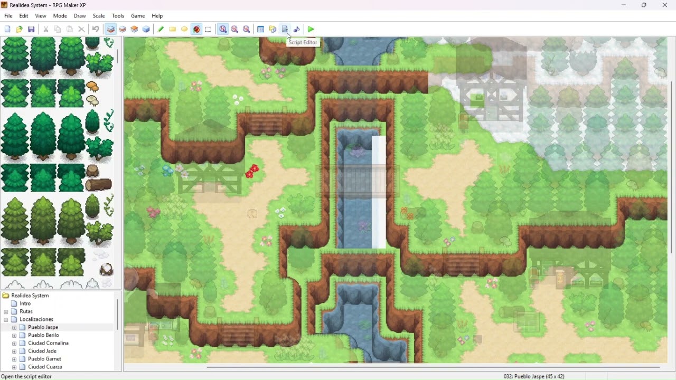This screenshot has width=676, height=380.
Task: Expand the Pueblo Berilo map node
Action: coord(14,335)
